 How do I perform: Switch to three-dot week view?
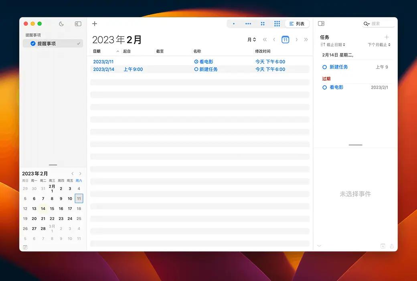coord(248,24)
